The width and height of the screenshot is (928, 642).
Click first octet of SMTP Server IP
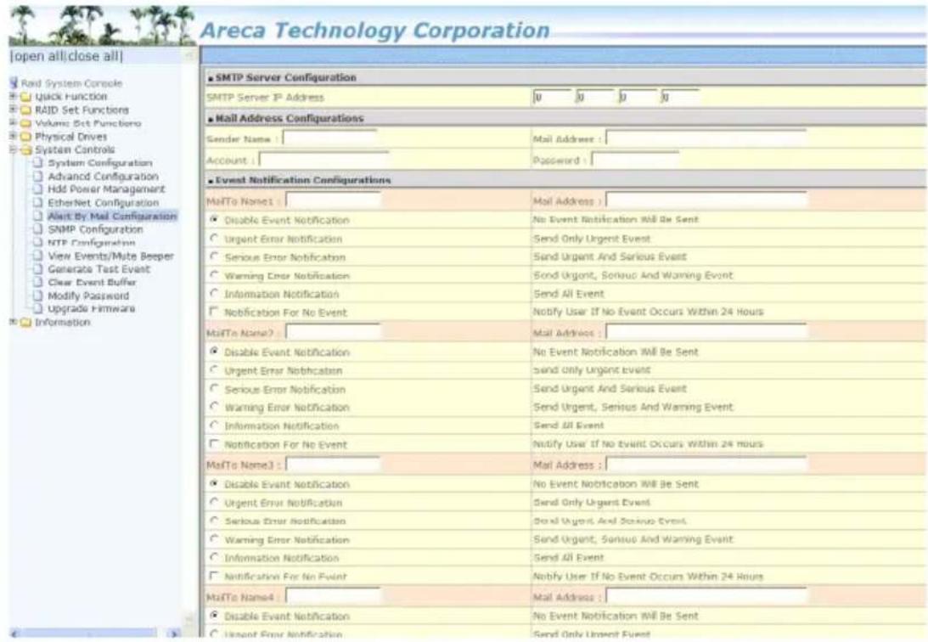click(552, 97)
